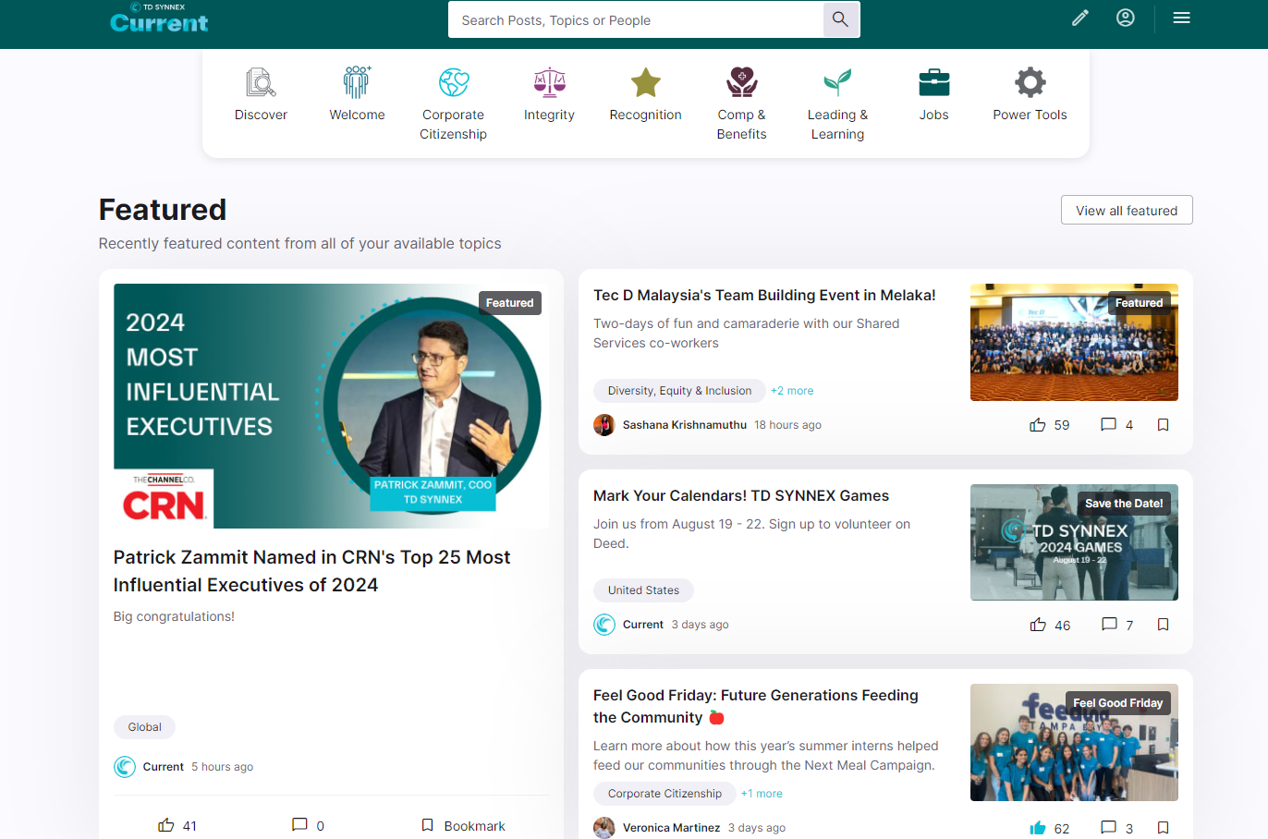Viewport: 1268px width, 839px height.
Task: Select the Global topic tag
Action: [x=144, y=727]
